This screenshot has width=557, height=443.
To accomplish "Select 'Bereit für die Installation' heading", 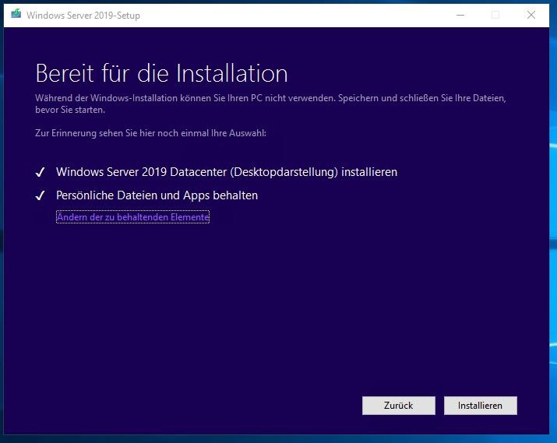I will [161, 73].
